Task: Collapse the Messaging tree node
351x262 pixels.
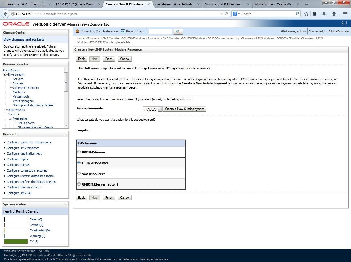Action: click(10, 118)
